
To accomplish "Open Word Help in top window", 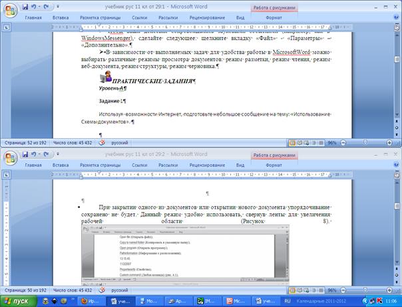I will click(396, 18).
